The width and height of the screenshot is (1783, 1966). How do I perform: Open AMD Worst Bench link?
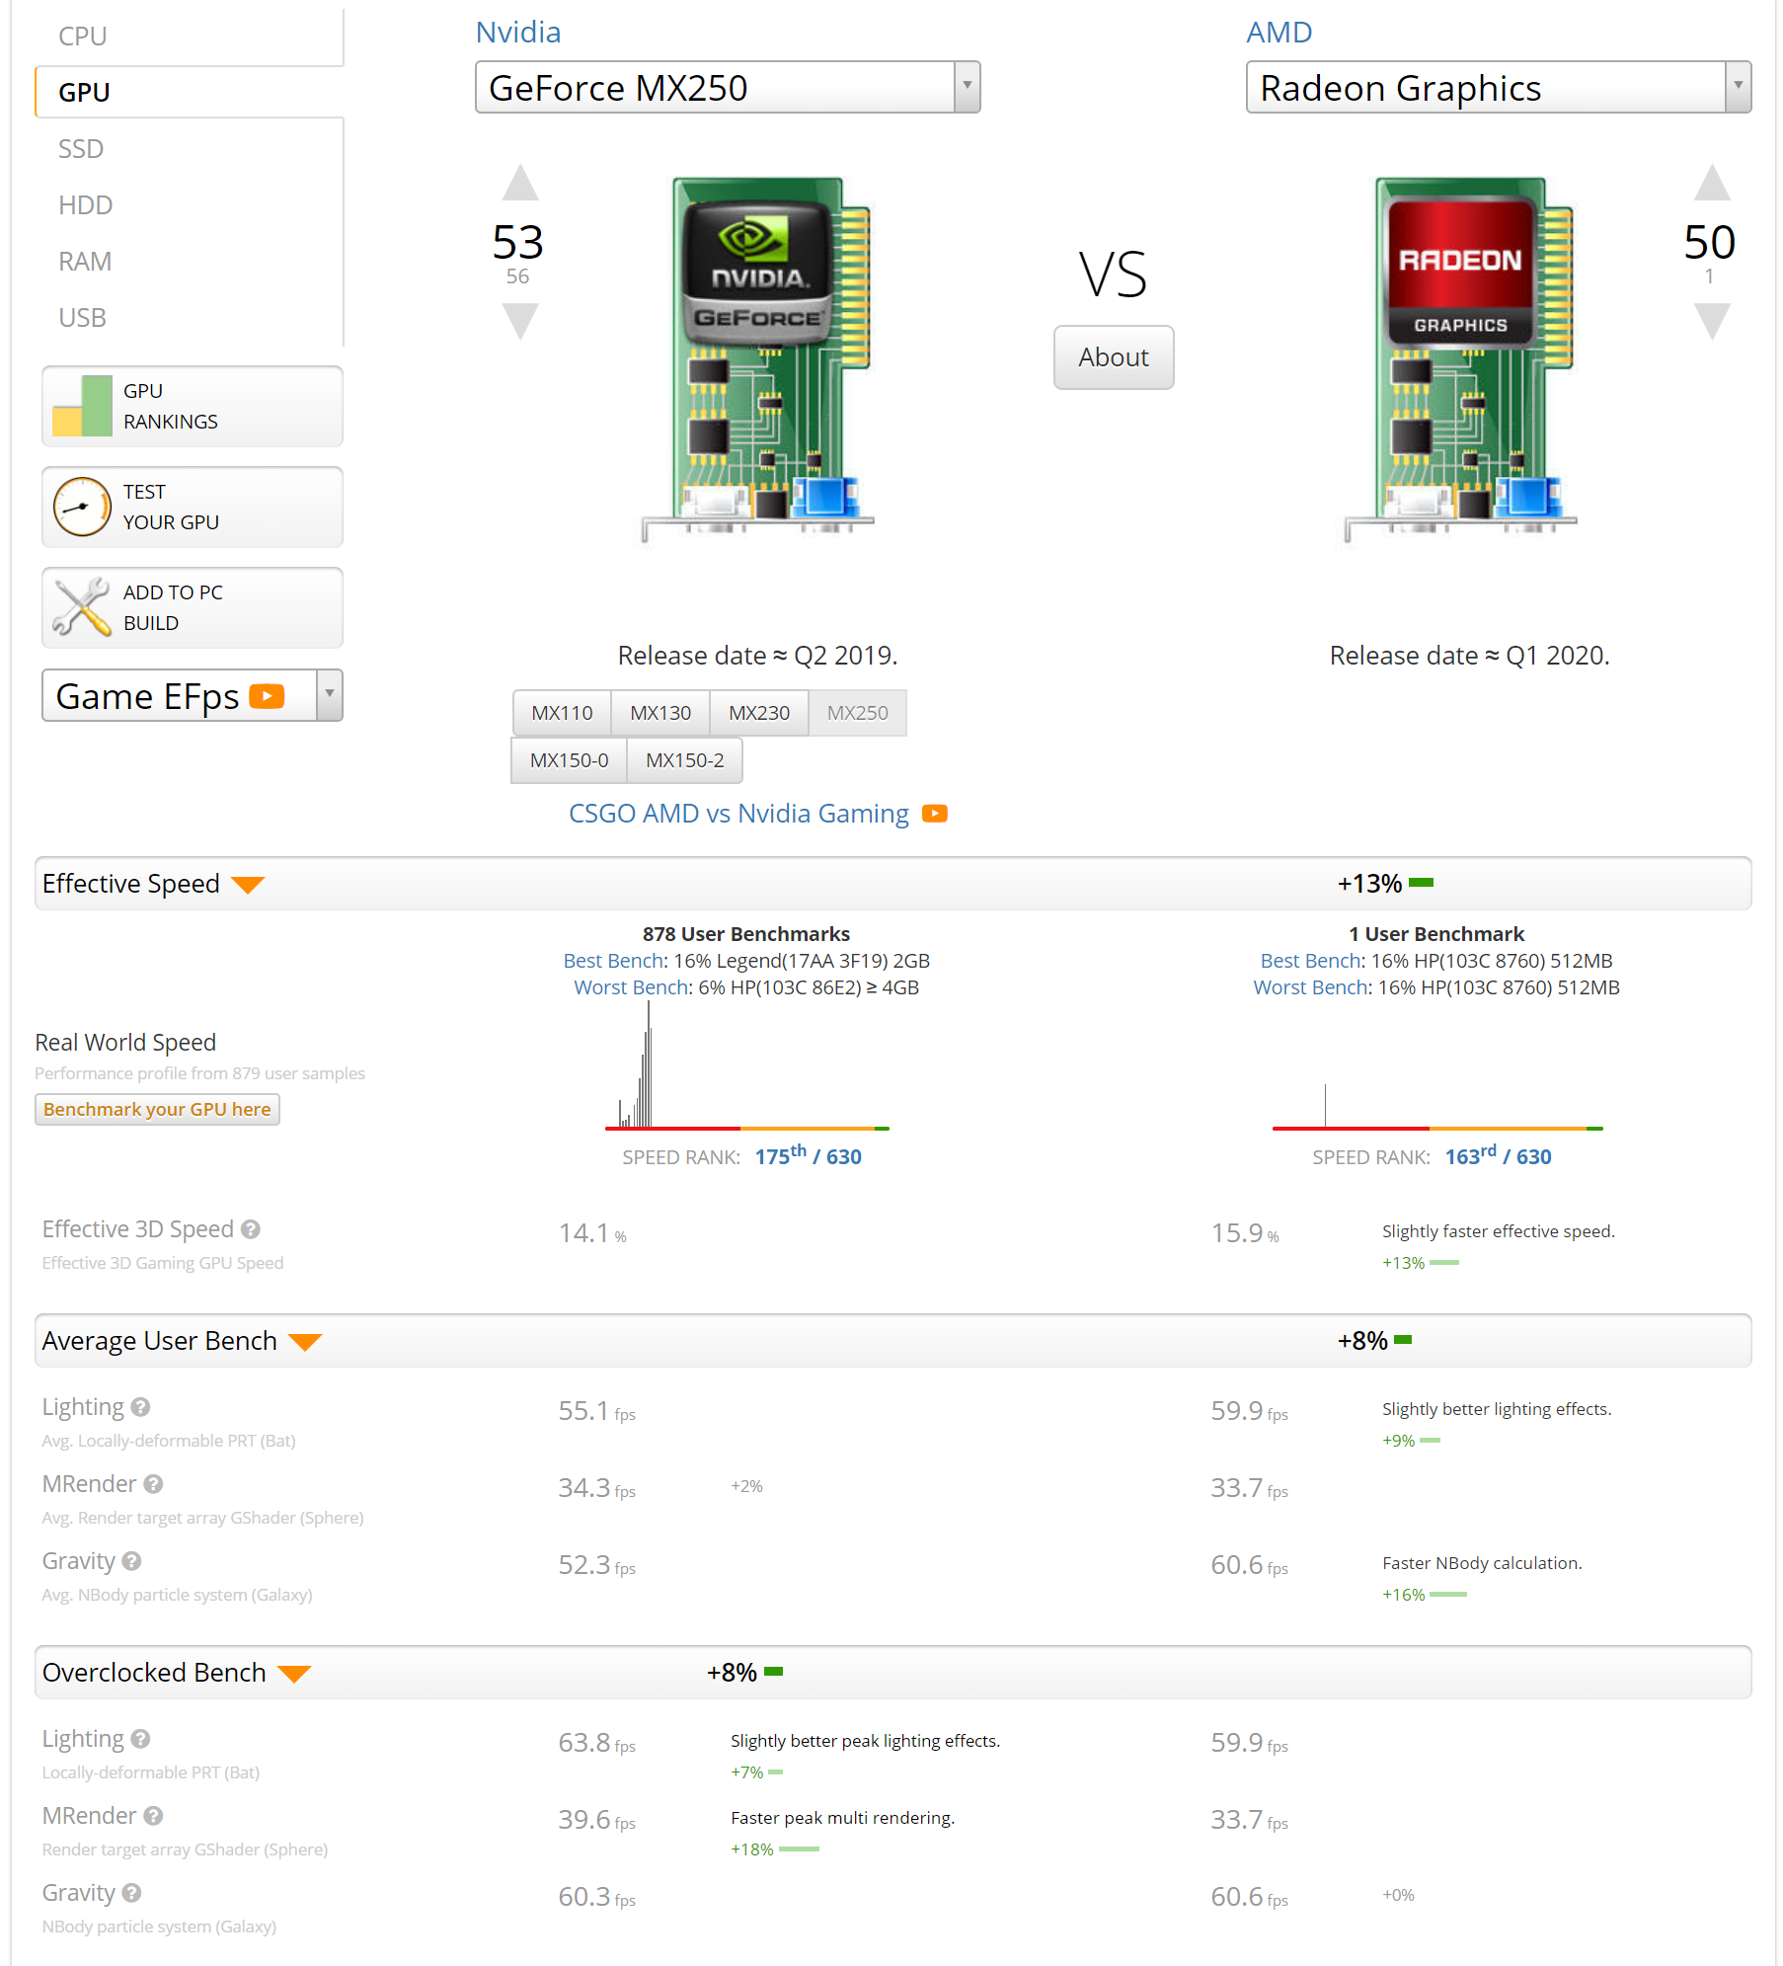(x=1311, y=987)
